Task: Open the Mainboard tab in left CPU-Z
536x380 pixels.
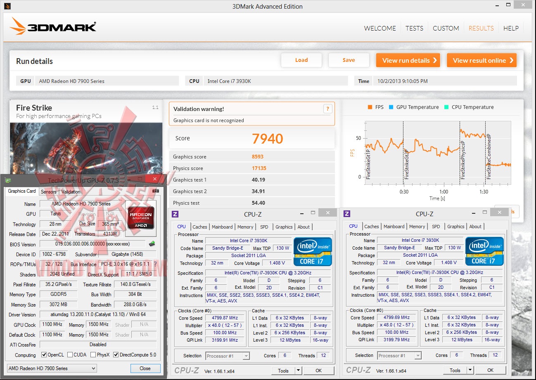Action: (x=222, y=227)
